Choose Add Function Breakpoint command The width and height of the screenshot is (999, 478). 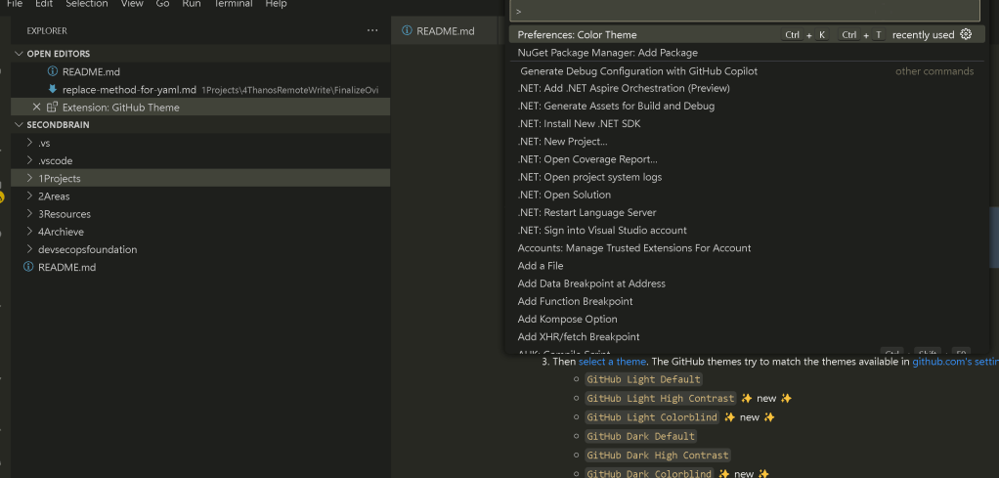[747, 301]
